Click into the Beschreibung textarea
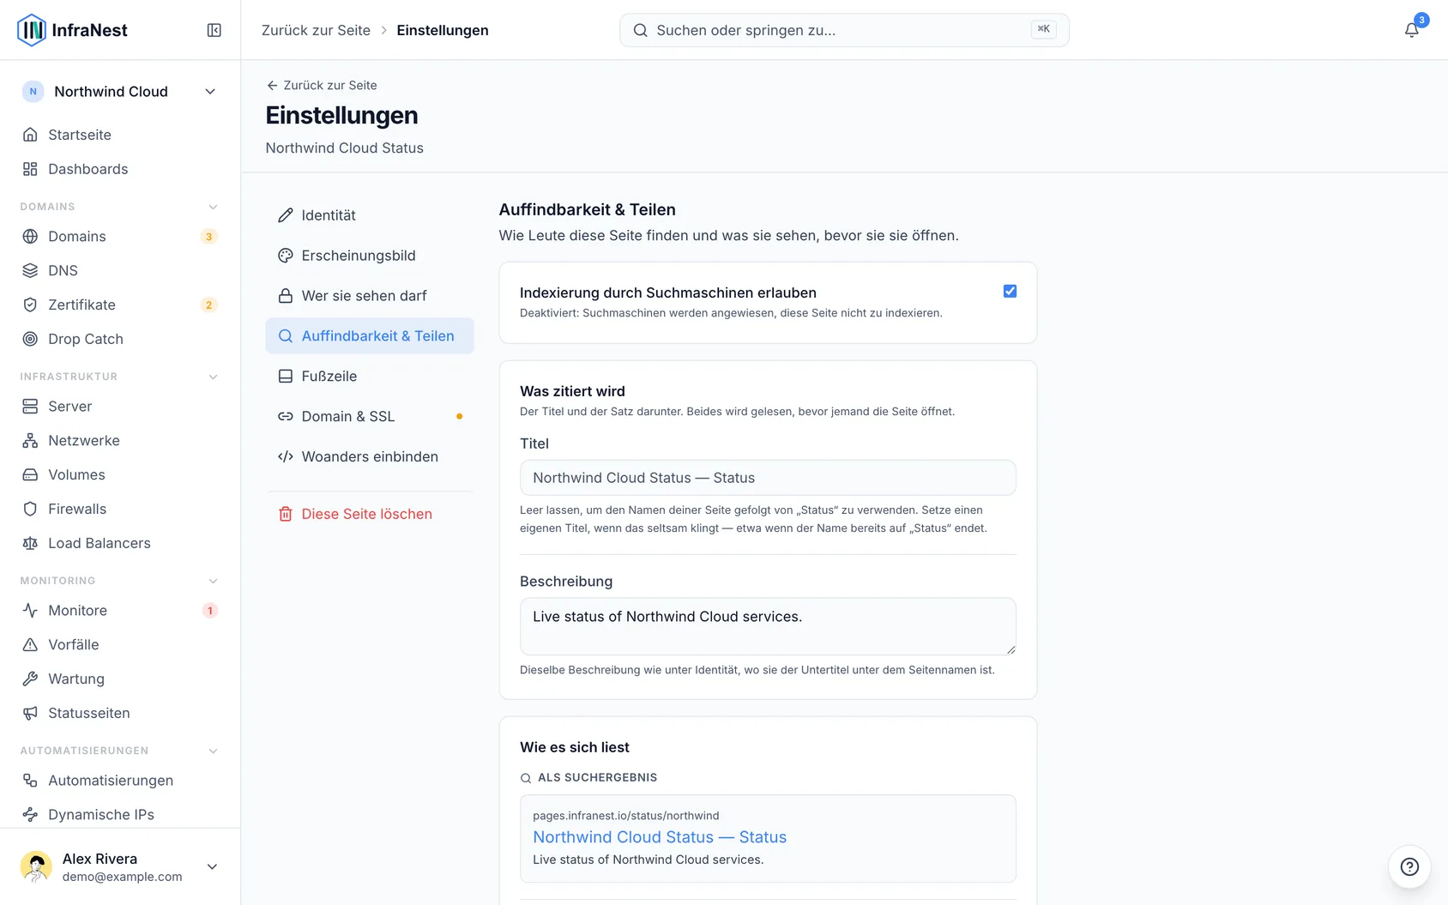The width and height of the screenshot is (1448, 905). 768,627
